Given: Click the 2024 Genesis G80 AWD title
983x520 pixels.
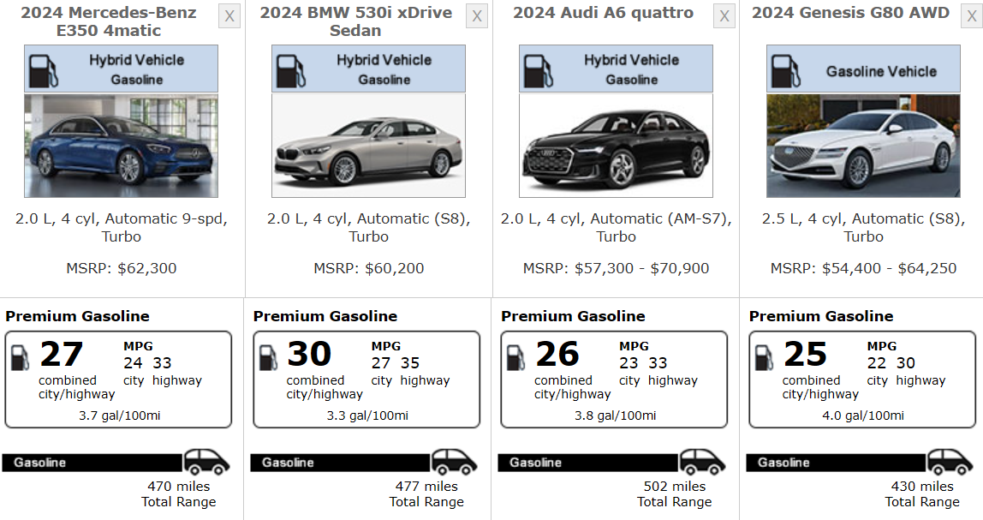Looking at the screenshot, I should [x=850, y=13].
